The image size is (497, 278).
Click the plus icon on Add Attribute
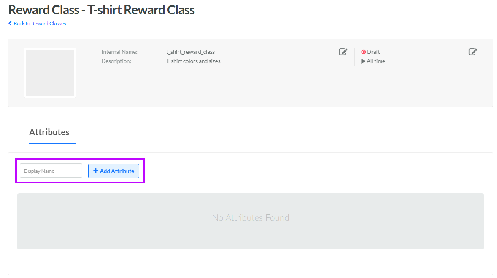click(x=96, y=171)
